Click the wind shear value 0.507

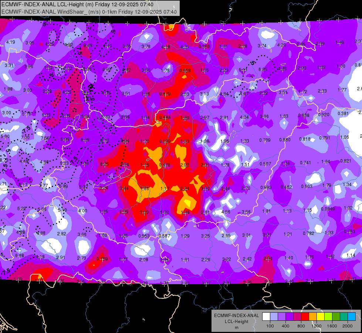[x=265, y=164]
